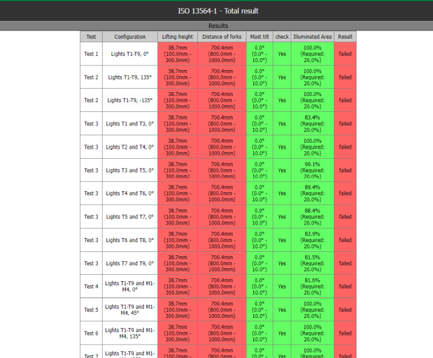This screenshot has height=358, width=433.
Task: Pick configuration 'Lights T1-T9 and M1-M4, 0°'
Action: [130, 287]
